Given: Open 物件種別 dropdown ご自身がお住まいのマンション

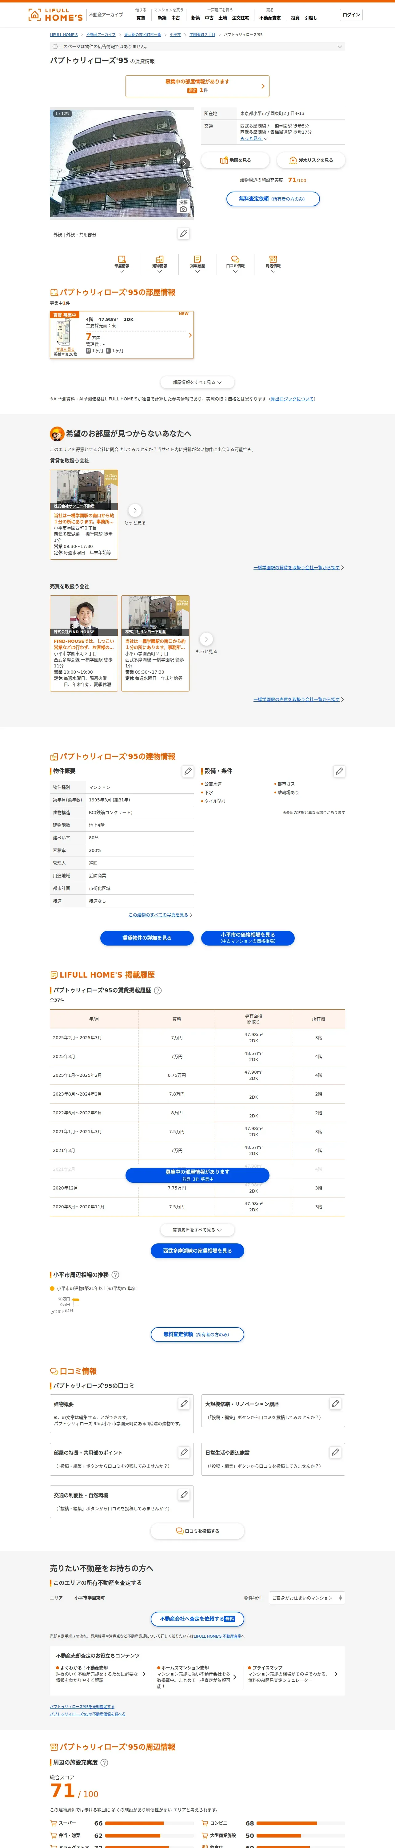Looking at the screenshot, I should tap(307, 1598).
